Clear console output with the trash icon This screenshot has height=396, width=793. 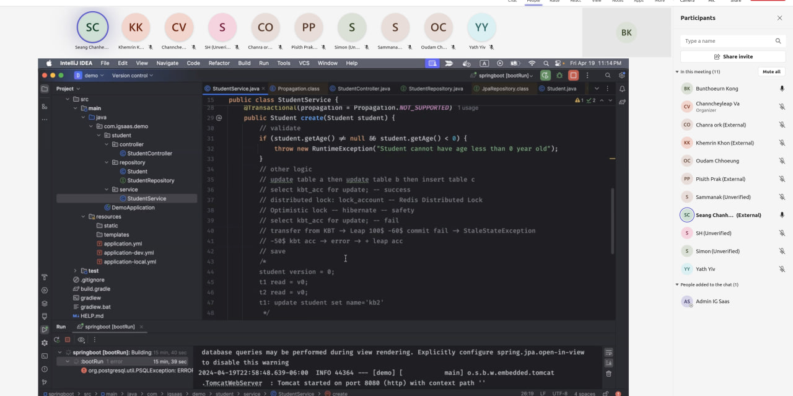pyautogui.click(x=608, y=374)
